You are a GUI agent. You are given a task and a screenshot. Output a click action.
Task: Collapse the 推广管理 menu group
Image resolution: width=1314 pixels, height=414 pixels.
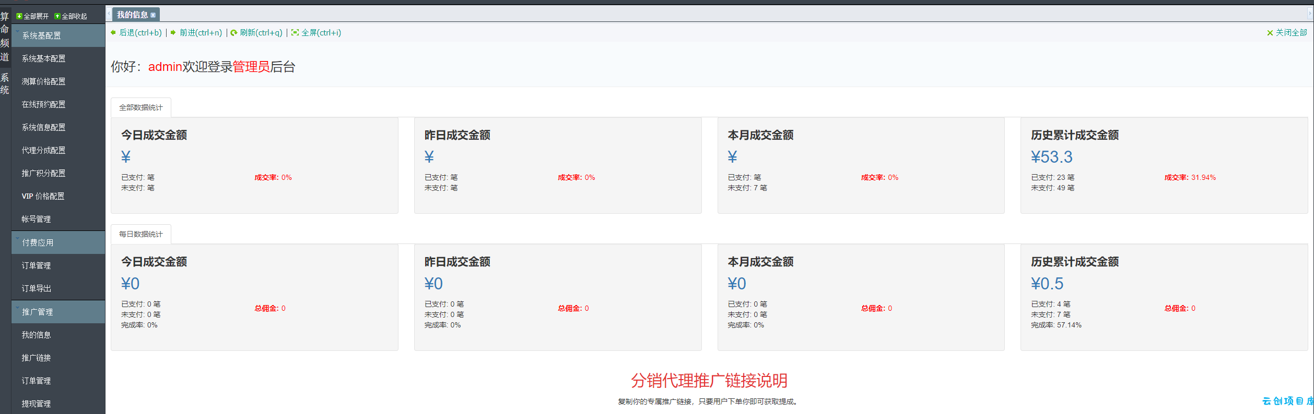click(58, 312)
